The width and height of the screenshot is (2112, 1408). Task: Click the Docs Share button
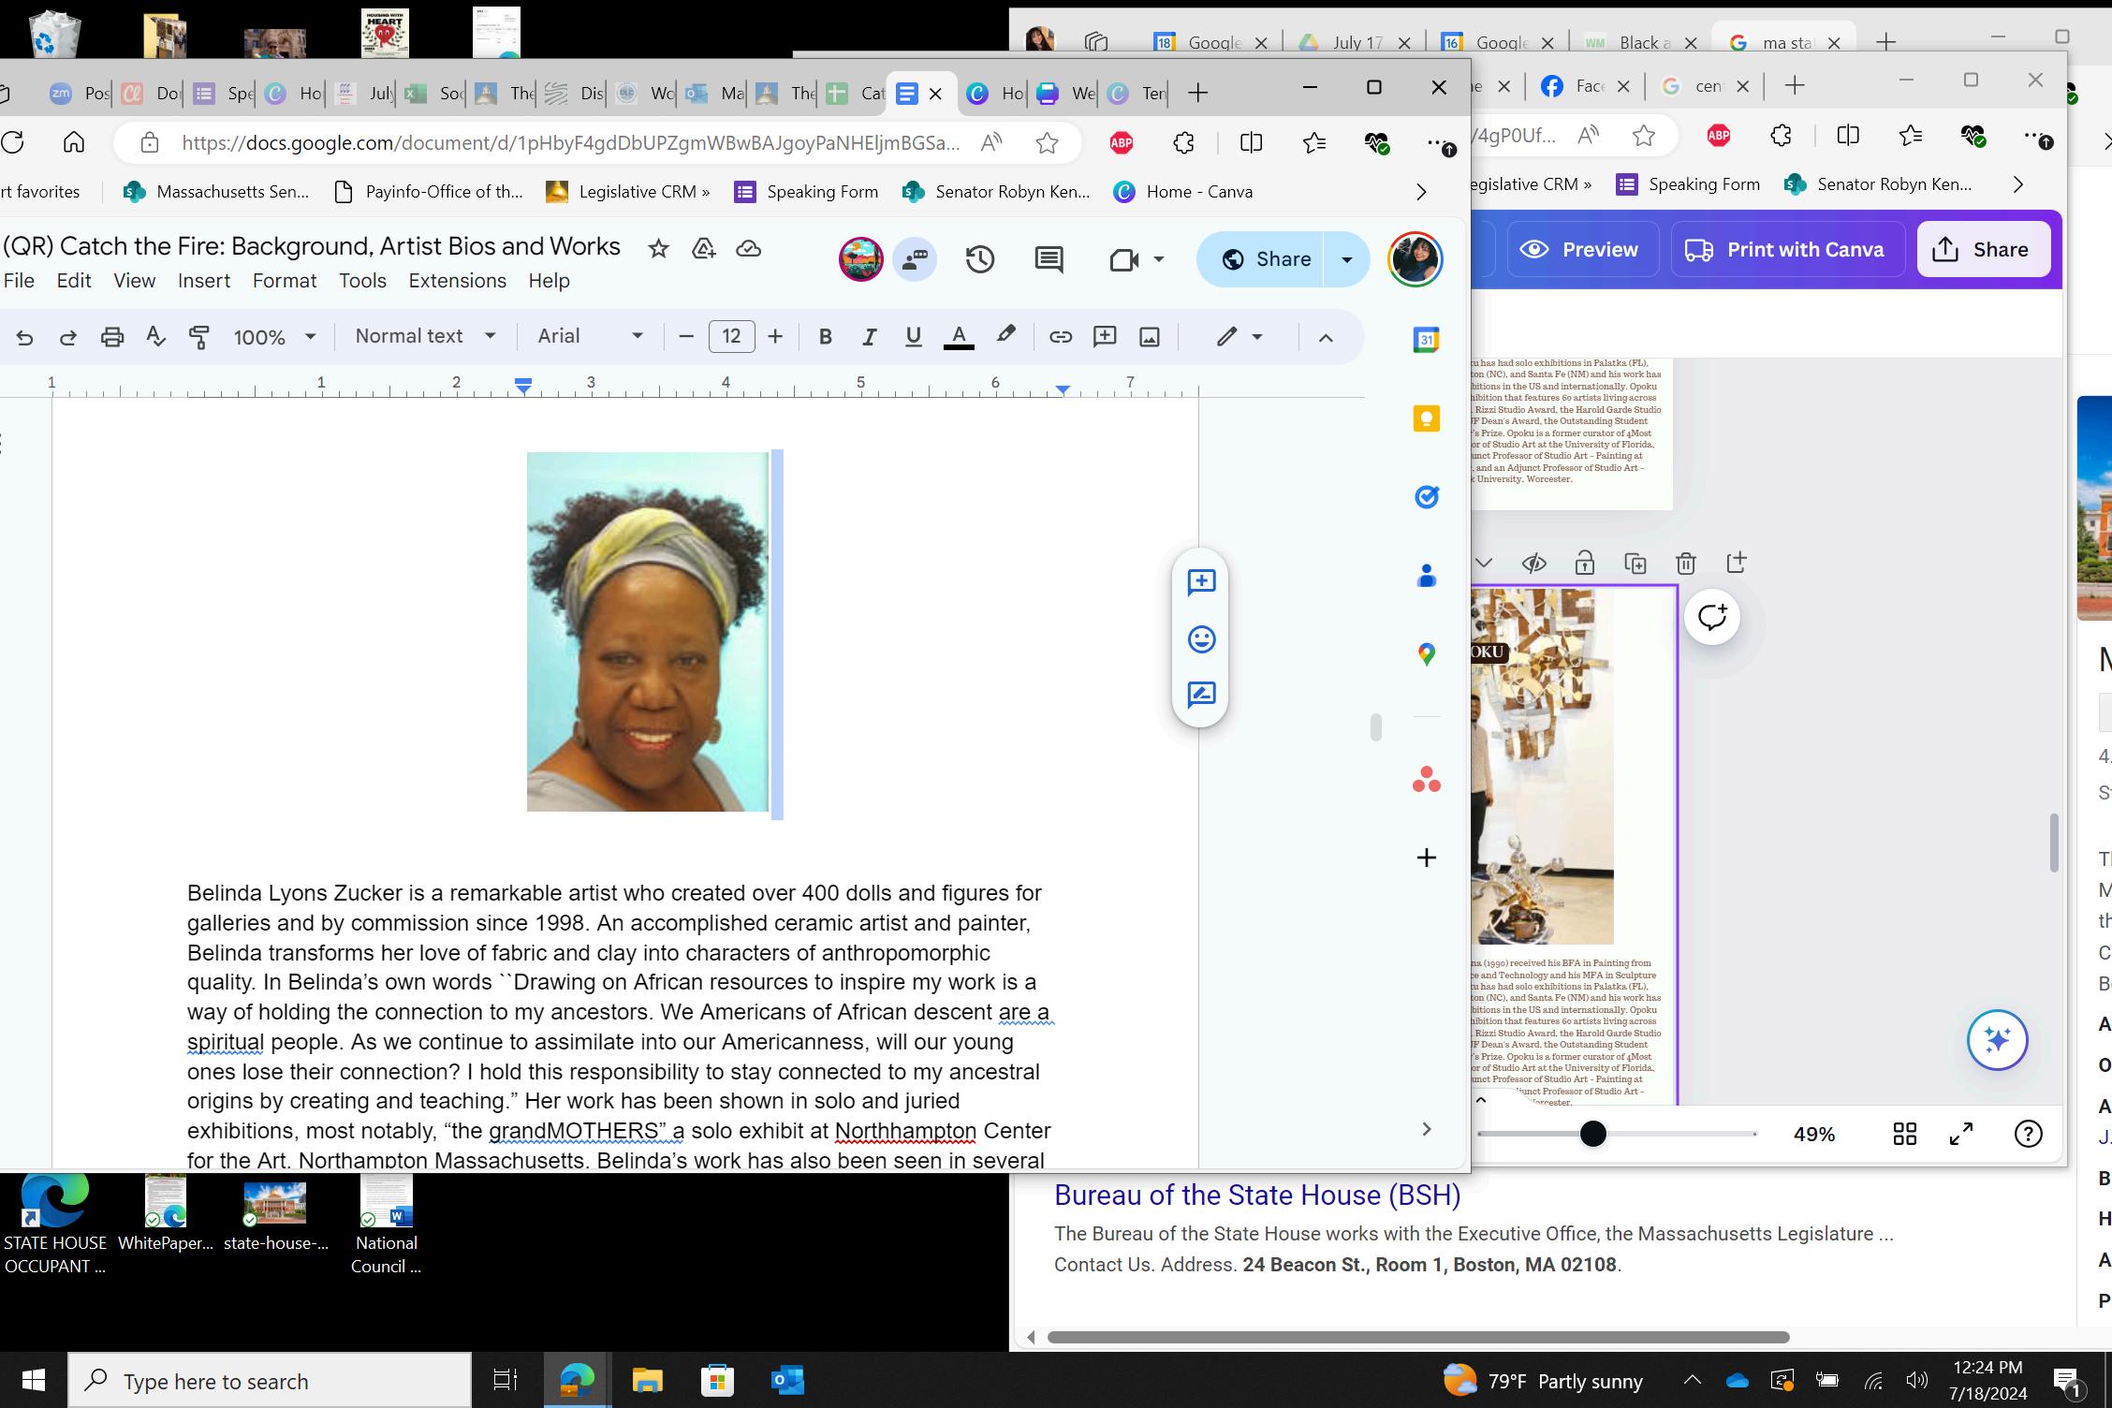[1264, 259]
